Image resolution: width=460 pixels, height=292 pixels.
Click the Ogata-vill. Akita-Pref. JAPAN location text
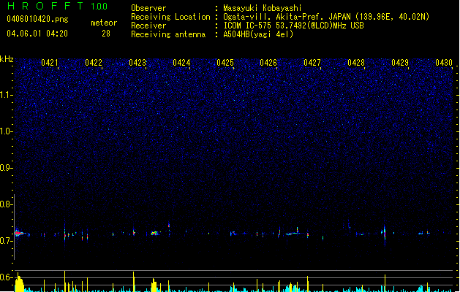(326, 17)
